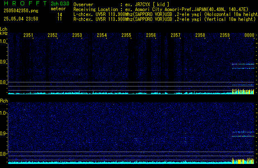Click the 2355 time marker
This screenshot has height=168, width=258.
click(x=126, y=35)
